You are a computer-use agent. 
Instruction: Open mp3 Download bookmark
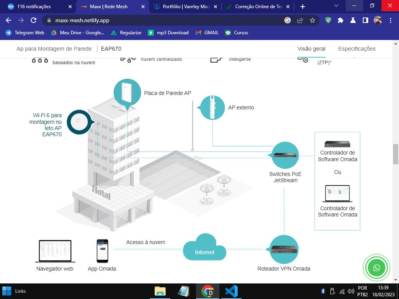coord(168,33)
